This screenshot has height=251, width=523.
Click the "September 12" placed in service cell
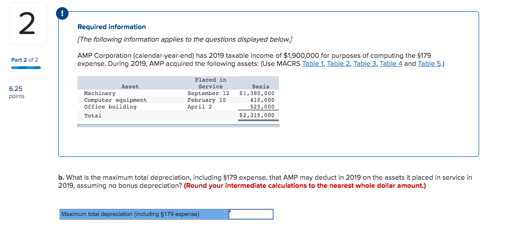(209, 94)
